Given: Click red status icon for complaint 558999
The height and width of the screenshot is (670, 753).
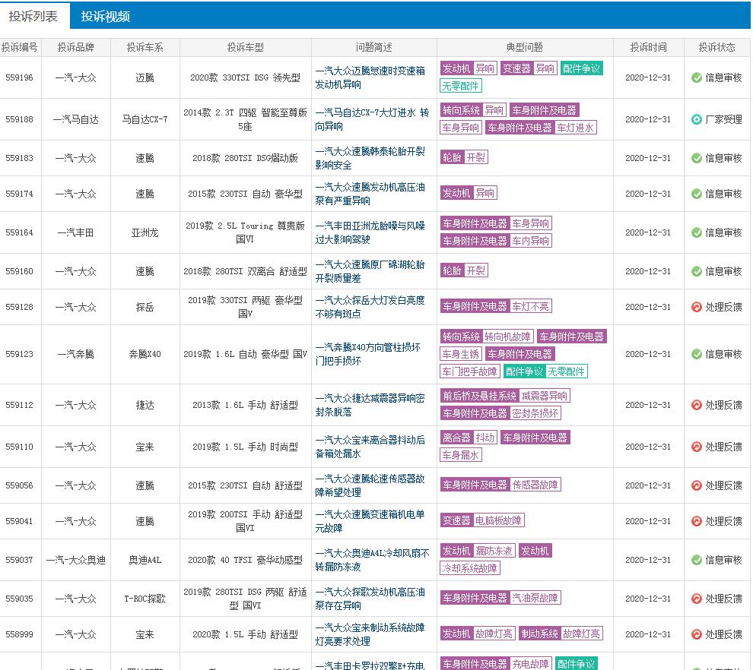Looking at the screenshot, I should tap(696, 634).
